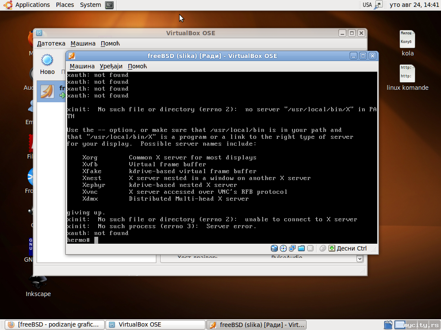Open the linux komande desktop file
This screenshot has width=441, height=330.
(407, 78)
